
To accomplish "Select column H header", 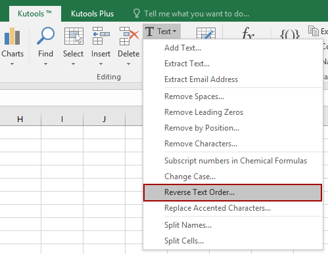I will 20,119.
